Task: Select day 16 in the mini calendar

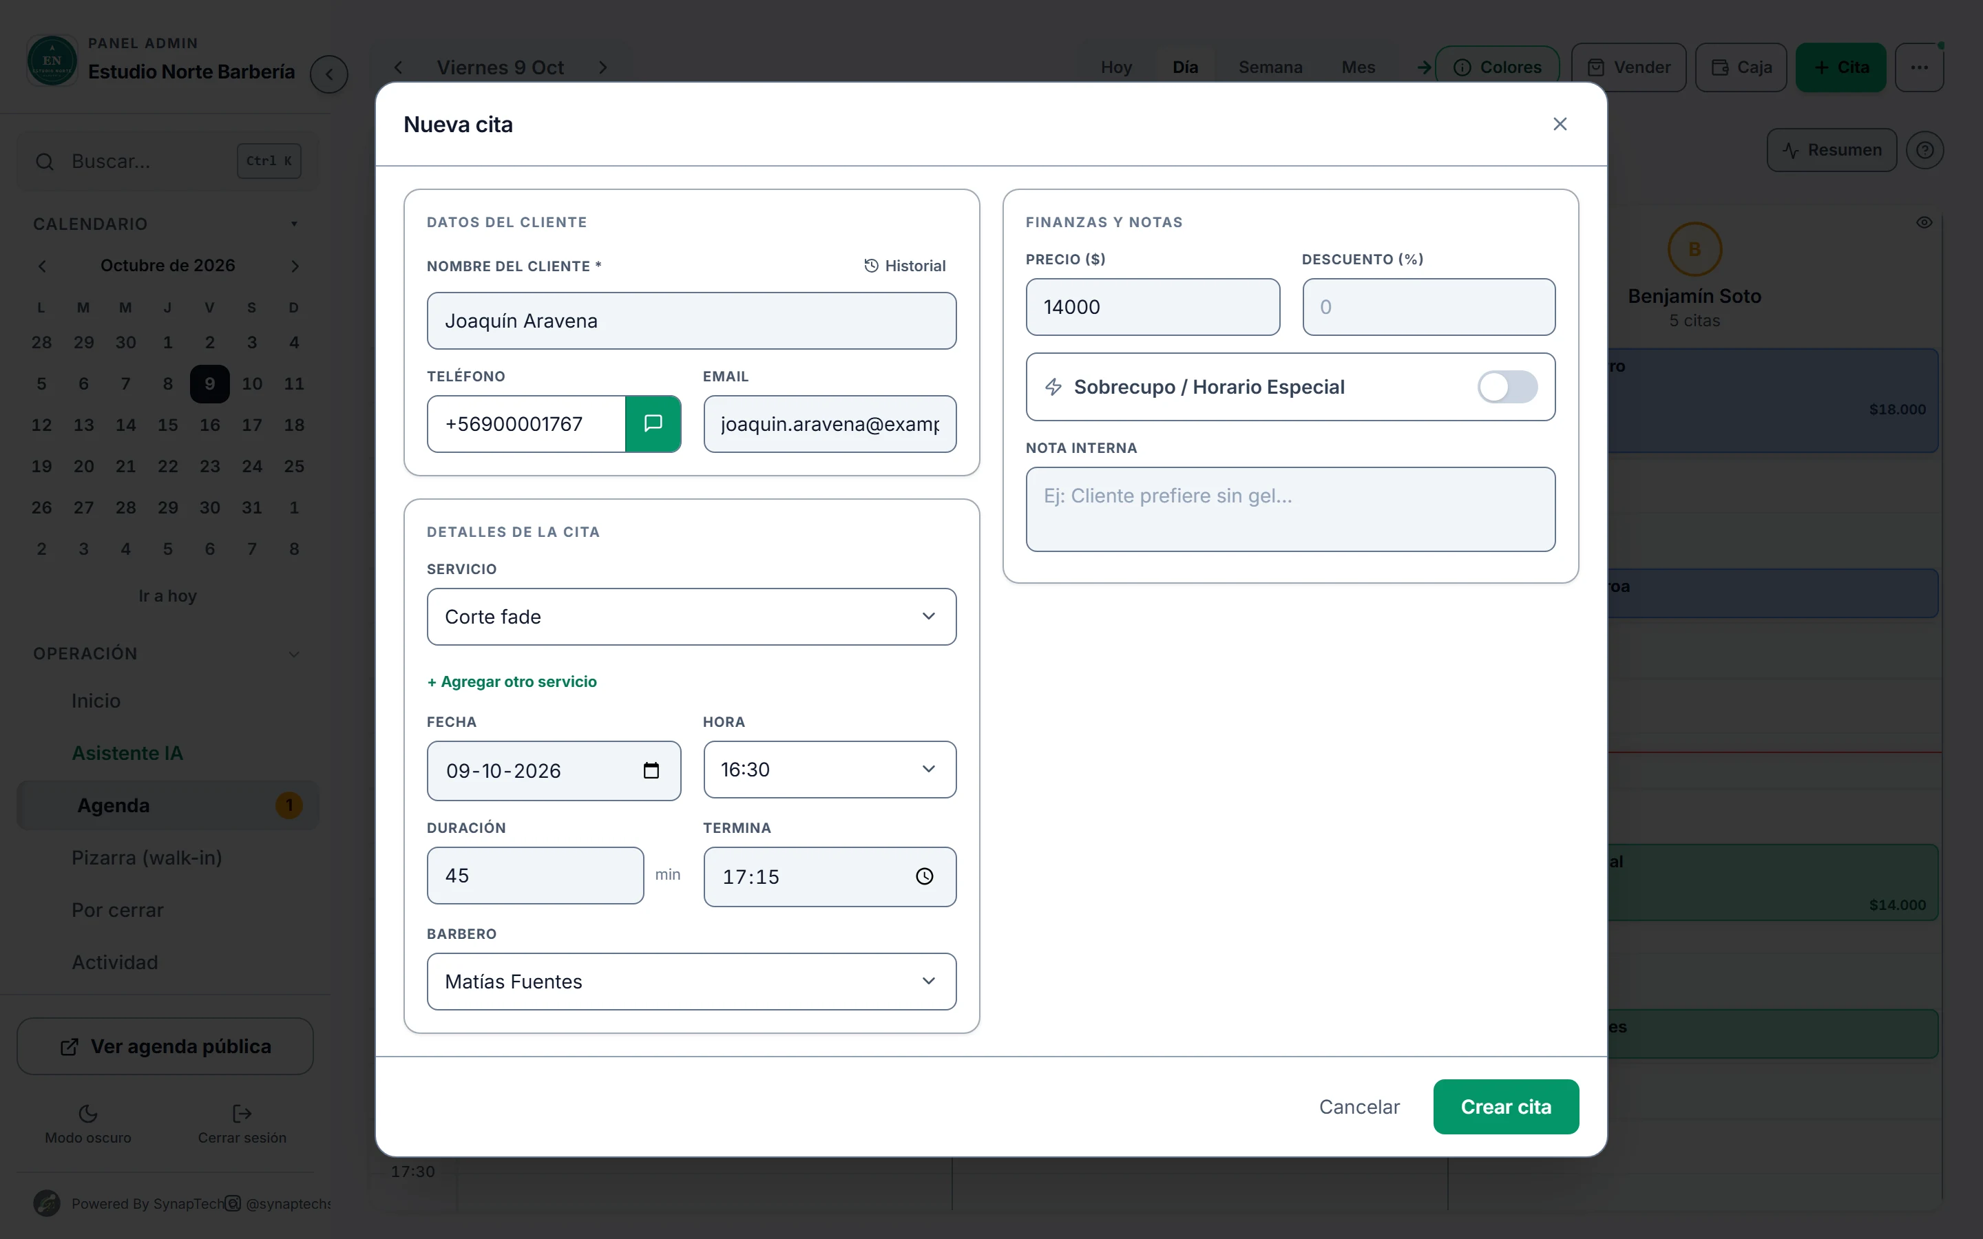Action: (x=210, y=425)
